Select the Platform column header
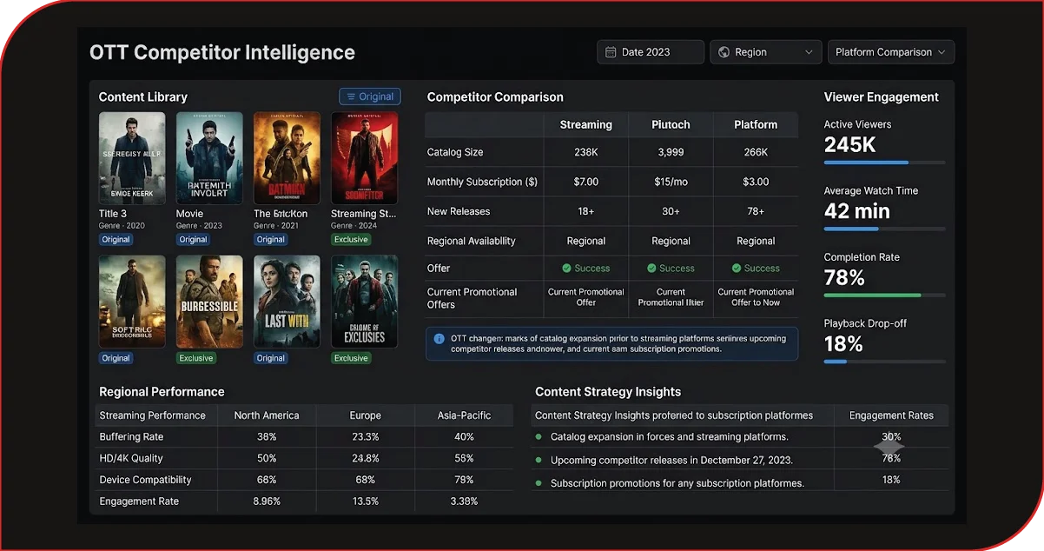1044x551 pixels. tap(756, 124)
